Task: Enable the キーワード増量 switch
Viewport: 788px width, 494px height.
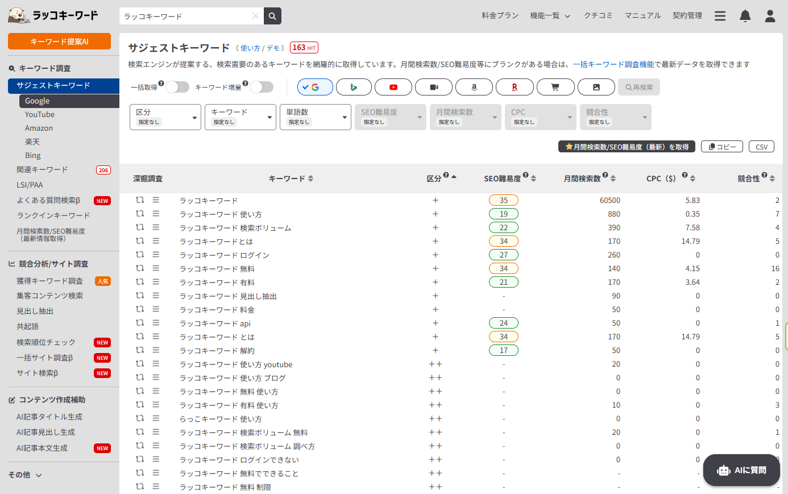Action: point(262,87)
